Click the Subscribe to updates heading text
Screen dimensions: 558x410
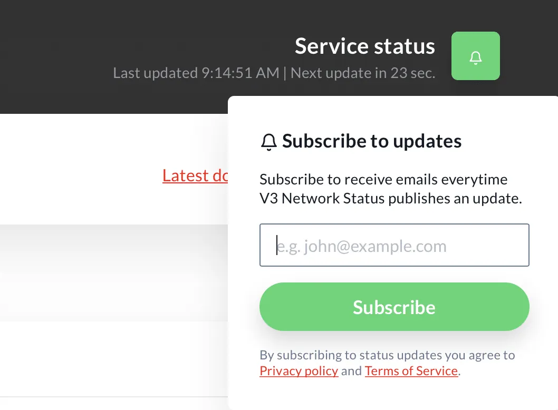(x=372, y=141)
